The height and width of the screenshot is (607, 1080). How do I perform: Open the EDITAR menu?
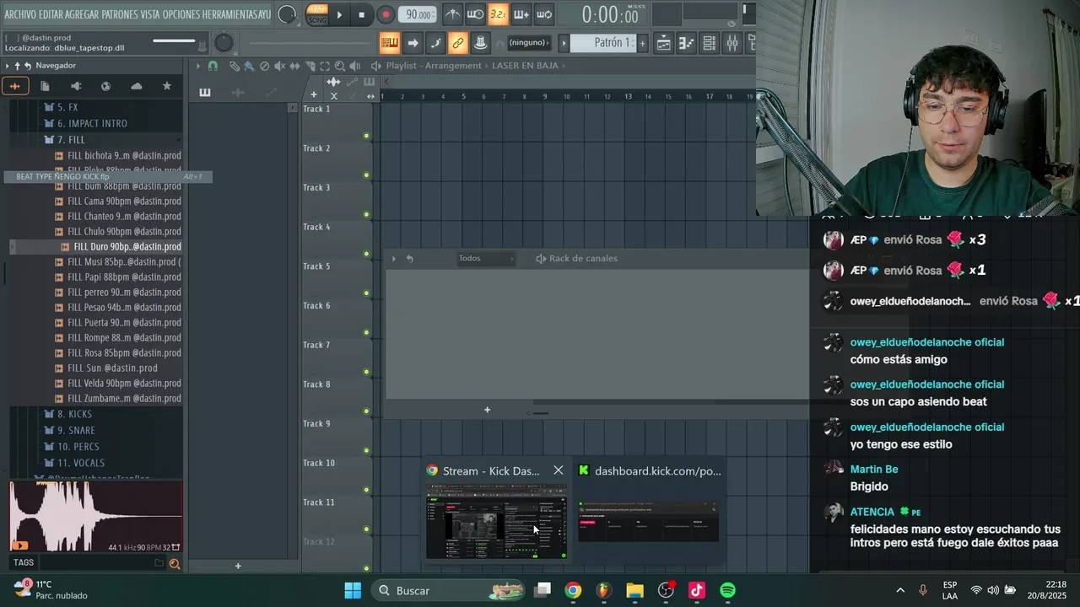tap(51, 14)
